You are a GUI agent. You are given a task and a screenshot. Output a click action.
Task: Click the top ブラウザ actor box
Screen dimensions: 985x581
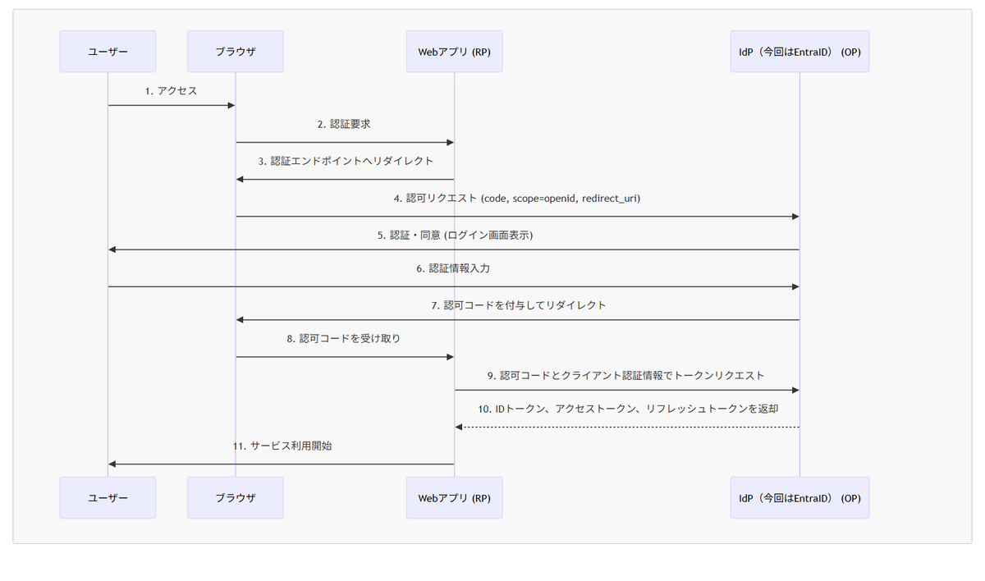(x=235, y=51)
